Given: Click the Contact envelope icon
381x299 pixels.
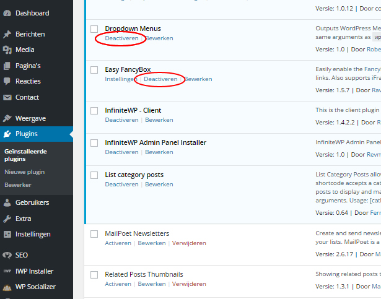Looking at the screenshot, I should 7,97.
